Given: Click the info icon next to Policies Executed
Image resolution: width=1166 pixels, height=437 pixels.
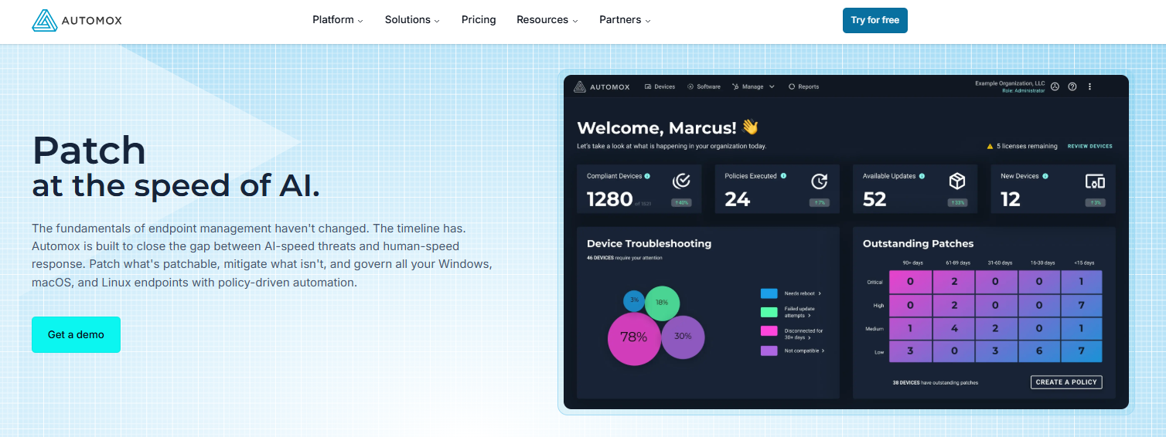Looking at the screenshot, I should pos(783,176).
